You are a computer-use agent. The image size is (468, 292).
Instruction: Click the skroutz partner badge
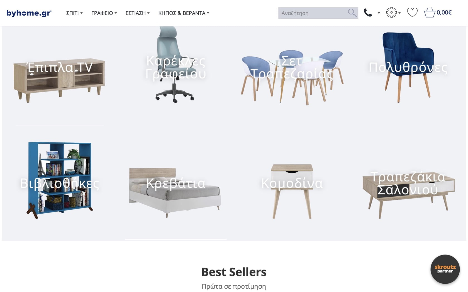click(445, 269)
